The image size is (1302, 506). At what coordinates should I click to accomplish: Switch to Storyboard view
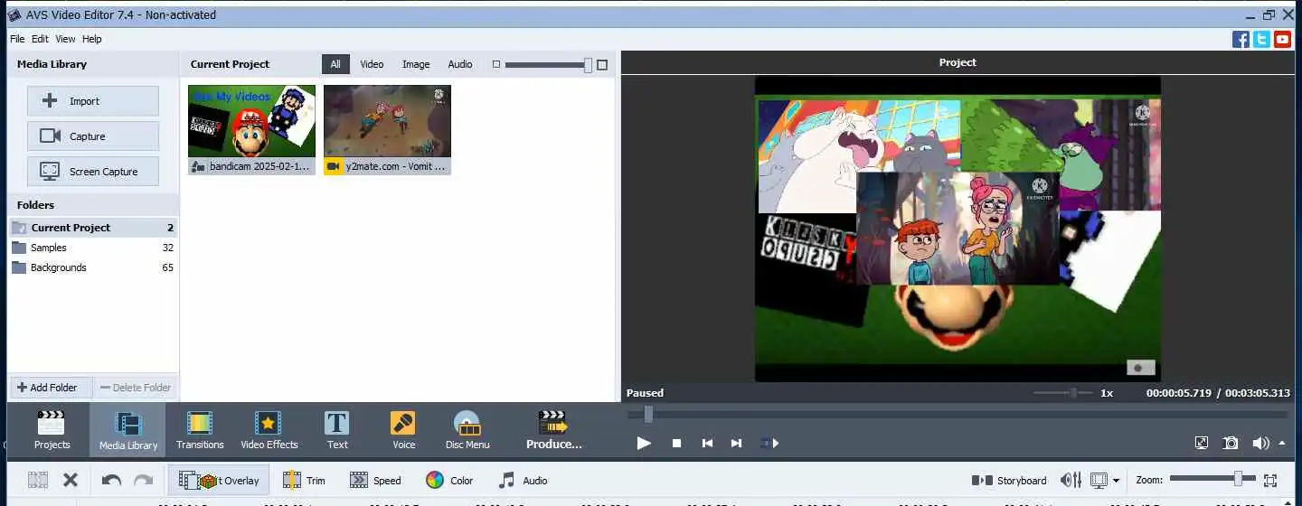(x=1009, y=481)
